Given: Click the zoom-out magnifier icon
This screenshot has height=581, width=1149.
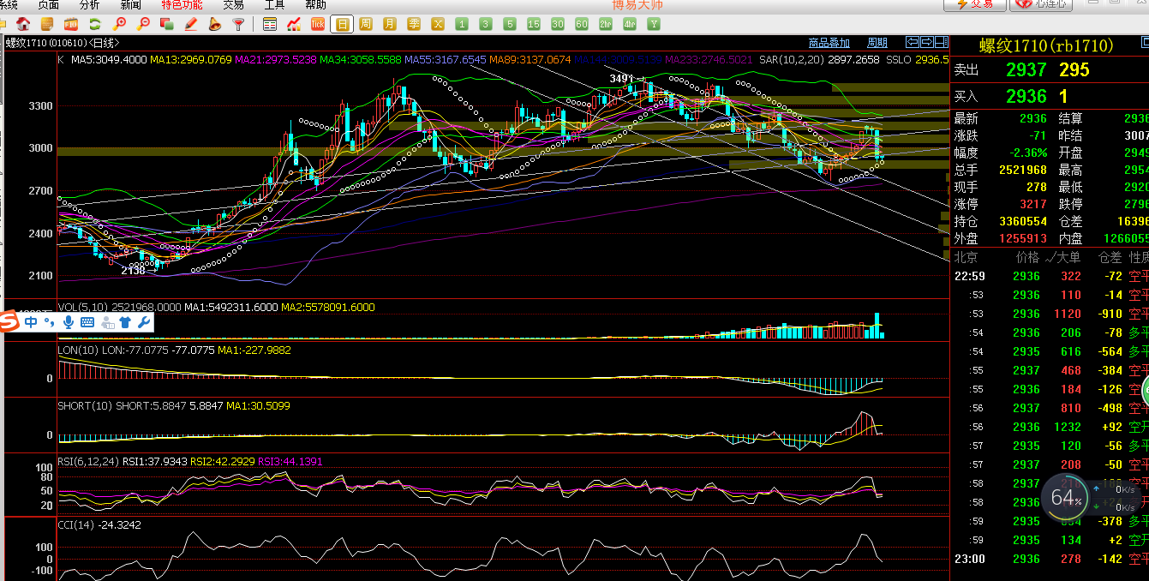Looking at the screenshot, I should pyautogui.click(x=143, y=24).
